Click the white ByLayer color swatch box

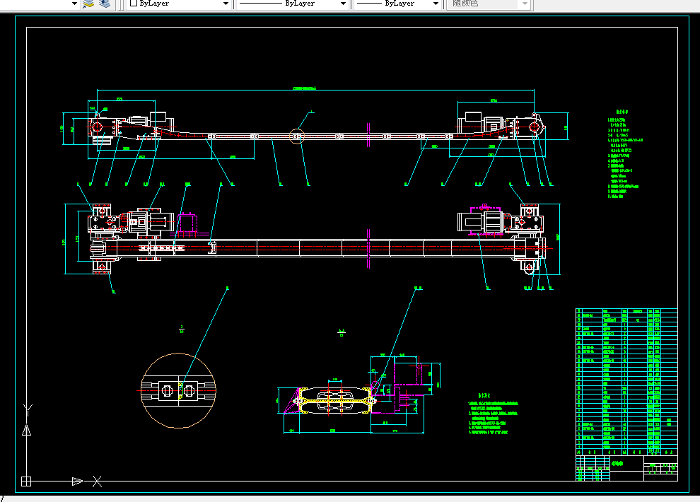pyautogui.click(x=133, y=3)
